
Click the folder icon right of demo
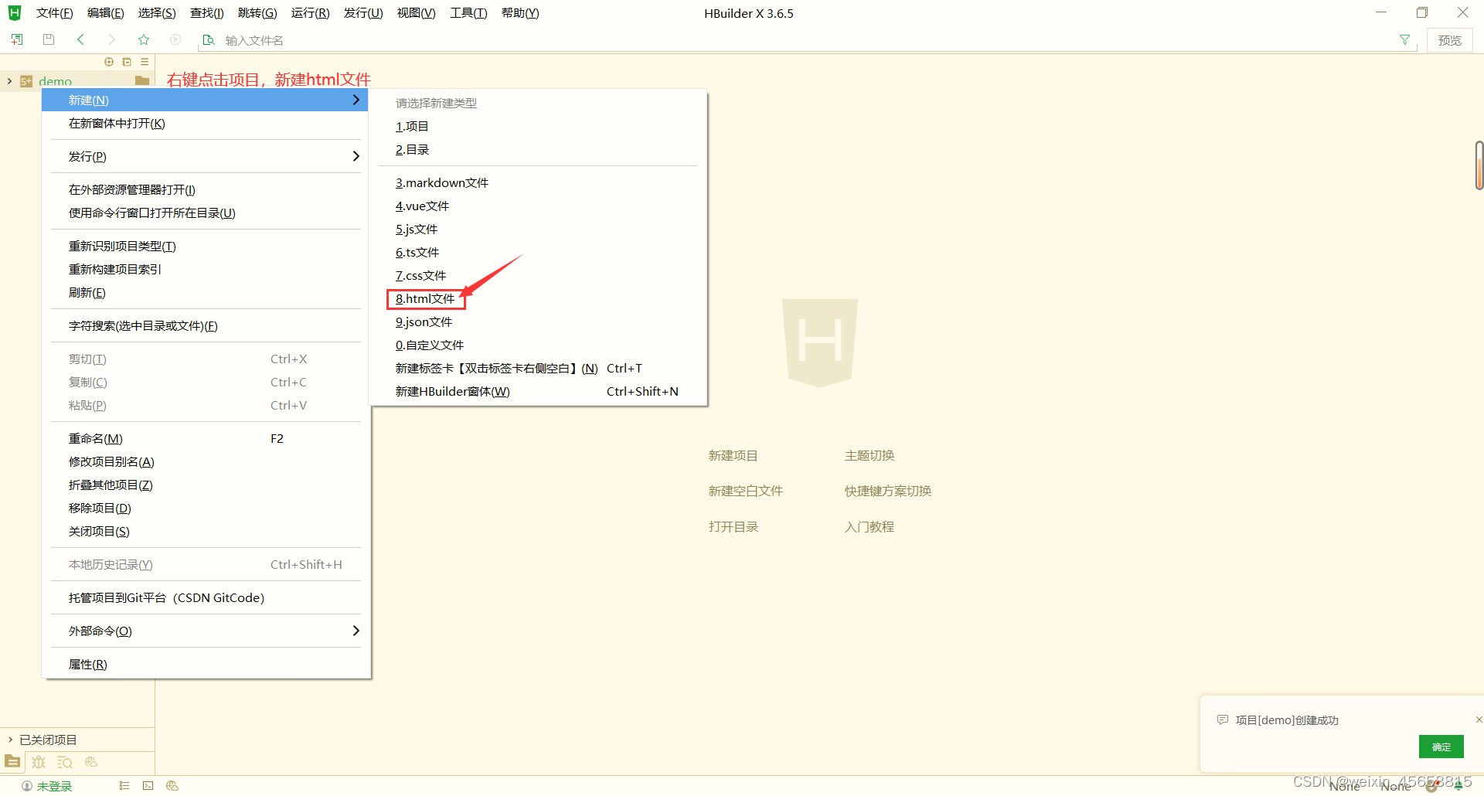tap(142, 80)
